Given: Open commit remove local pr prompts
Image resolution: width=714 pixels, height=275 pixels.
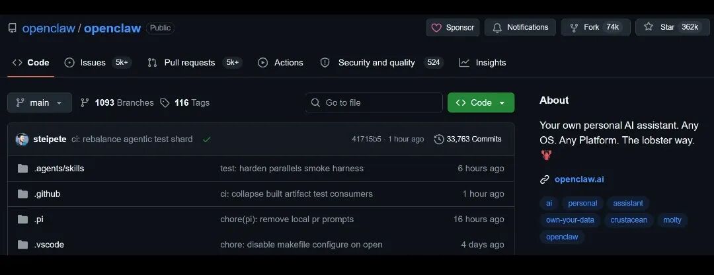Looking at the screenshot, I should (287, 220).
